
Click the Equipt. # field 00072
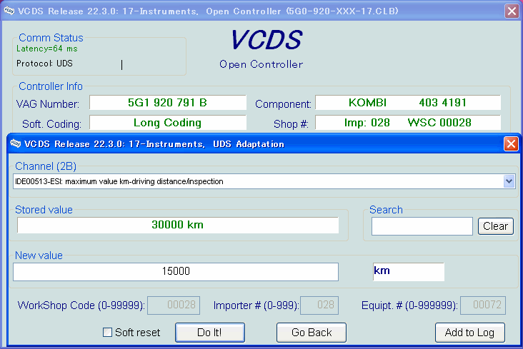click(x=483, y=305)
